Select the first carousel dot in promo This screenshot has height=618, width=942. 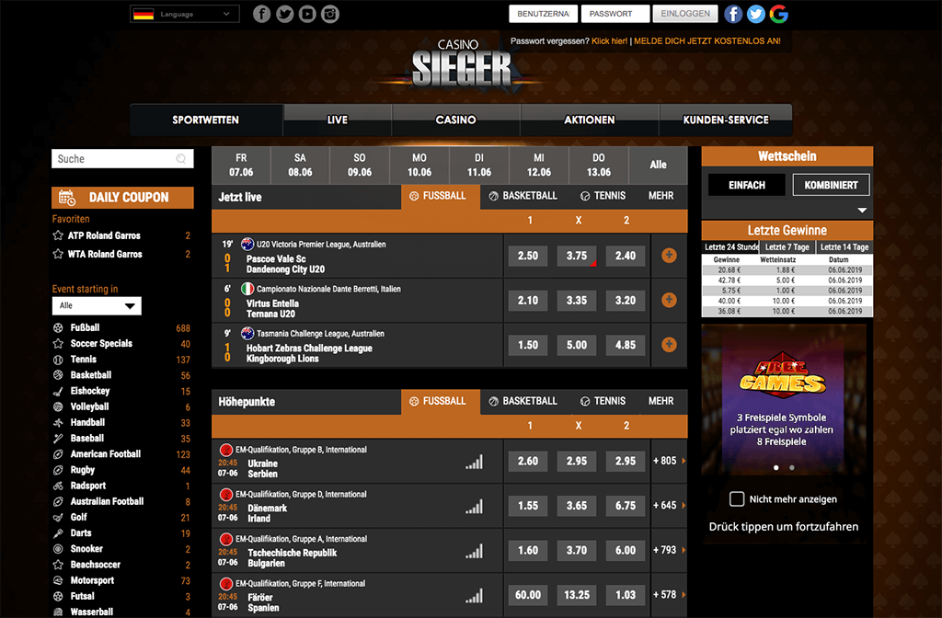pos(776,467)
